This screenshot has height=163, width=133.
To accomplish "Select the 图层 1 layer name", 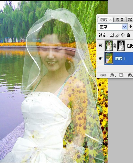I will (120, 59).
